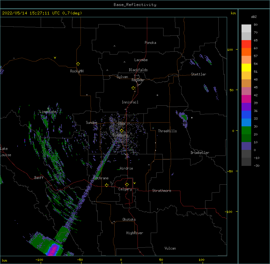Select the light gray 80-70 dBZ swatch
The height and width of the screenshot is (264, 270).
246,29
